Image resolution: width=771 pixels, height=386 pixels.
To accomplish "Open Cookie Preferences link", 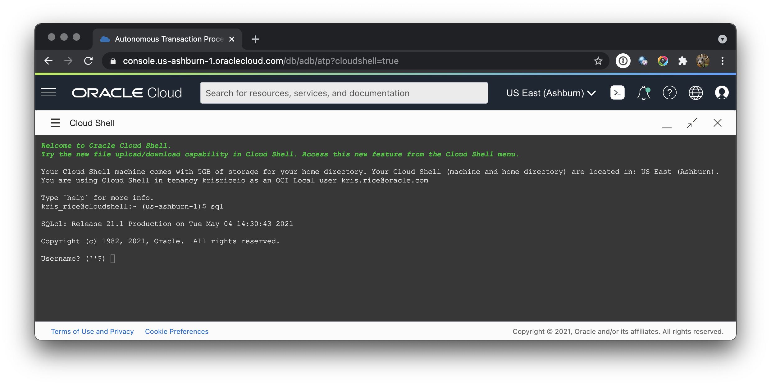I will (177, 331).
